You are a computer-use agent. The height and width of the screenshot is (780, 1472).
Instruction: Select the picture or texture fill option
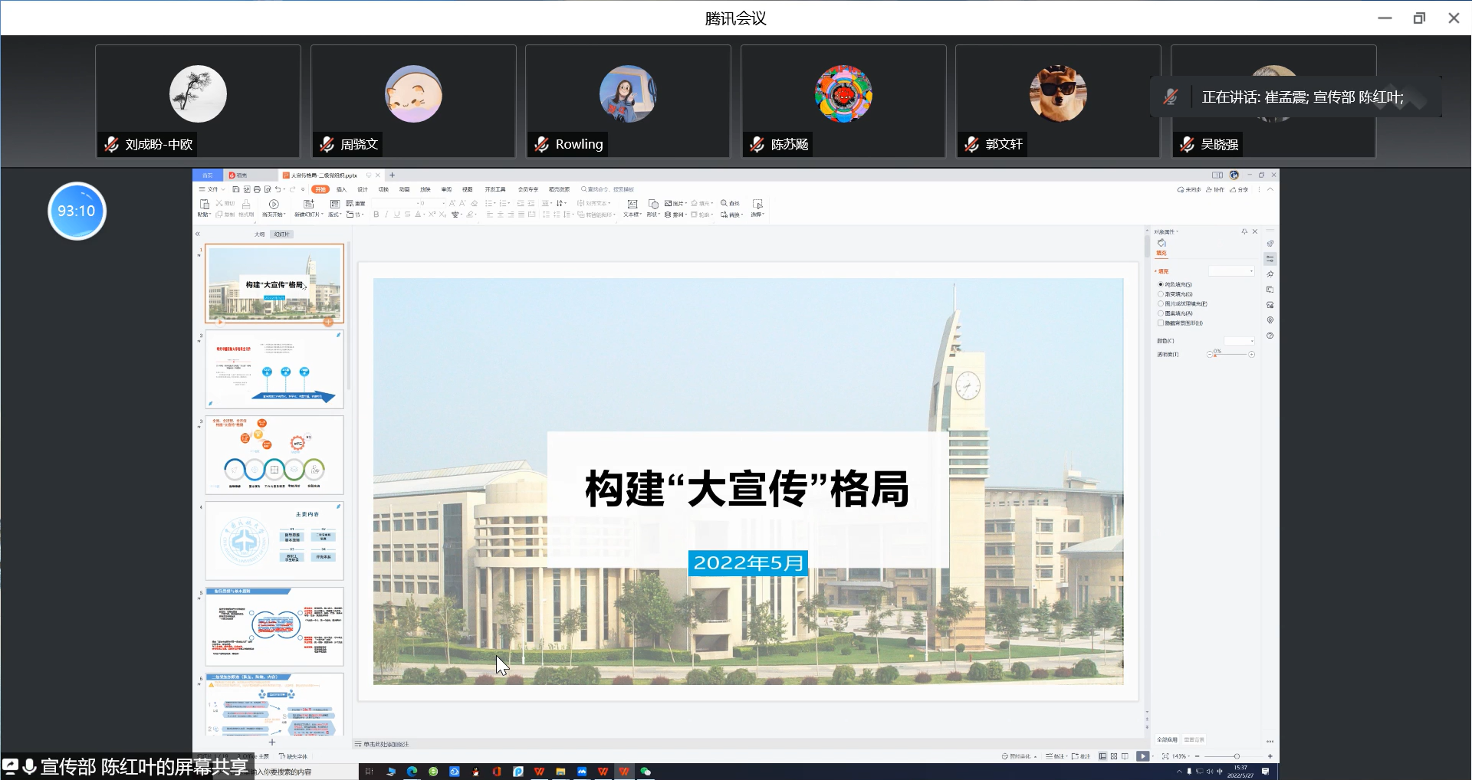tap(1161, 304)
